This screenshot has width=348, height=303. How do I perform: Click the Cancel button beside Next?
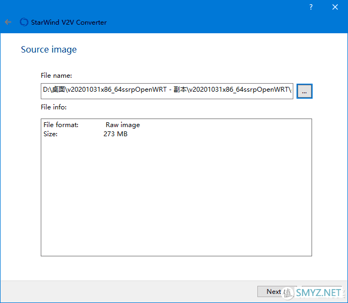[321, 292]
